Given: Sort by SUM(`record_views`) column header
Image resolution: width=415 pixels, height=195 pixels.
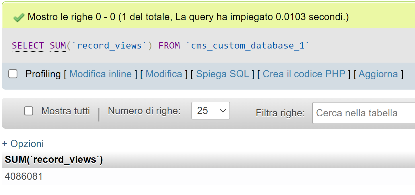Looking at the screenshot, I should [x=54, y=160].
